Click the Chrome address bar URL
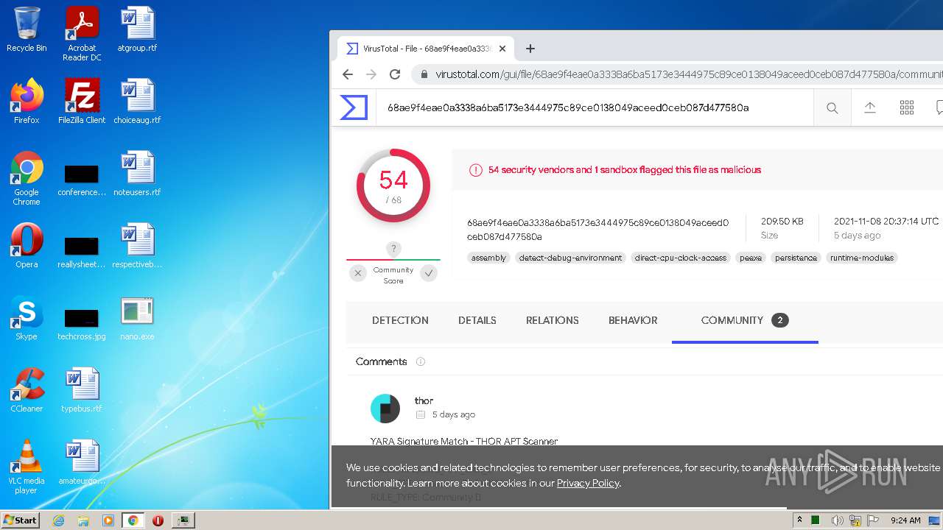Viewport: 943px width, 530px height. [x=678, y=74]
